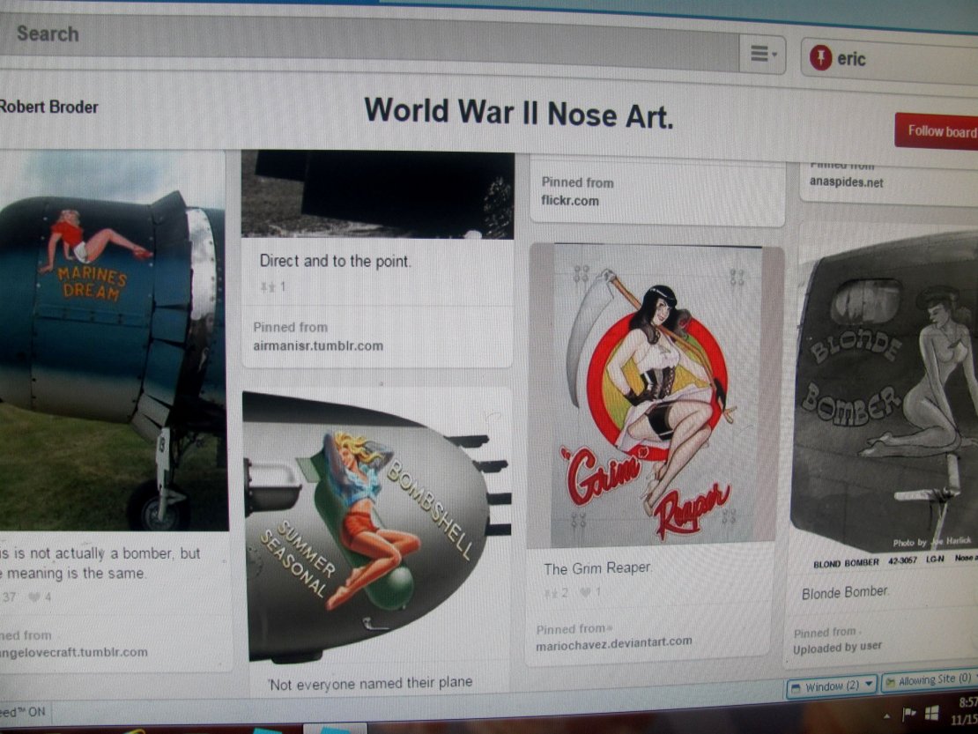Visit the ngelovecraft.tumblr.com source link
The height and width of the screenshot is (734, 978).
coord(74,652)
